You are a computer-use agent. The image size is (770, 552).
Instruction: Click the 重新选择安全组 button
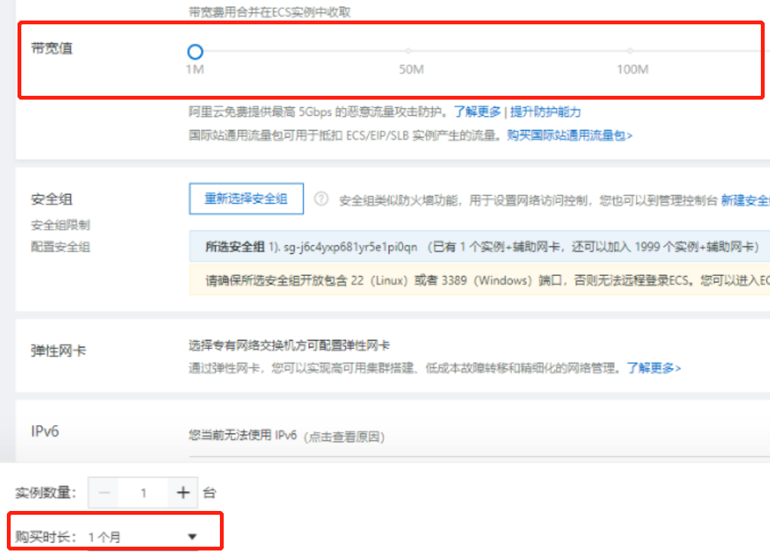click(x=246, y=198)
